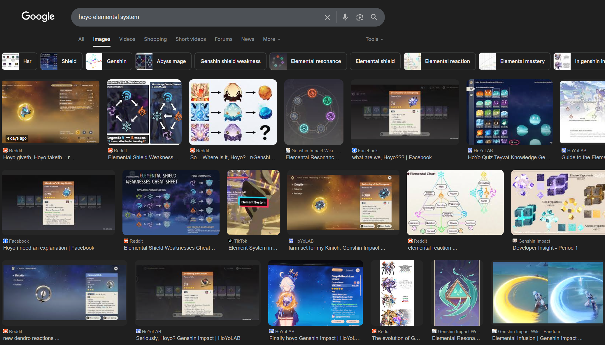Open the '4 days ago' artifact image
Viewport: 605px width, 345px height.
[51, 112]
